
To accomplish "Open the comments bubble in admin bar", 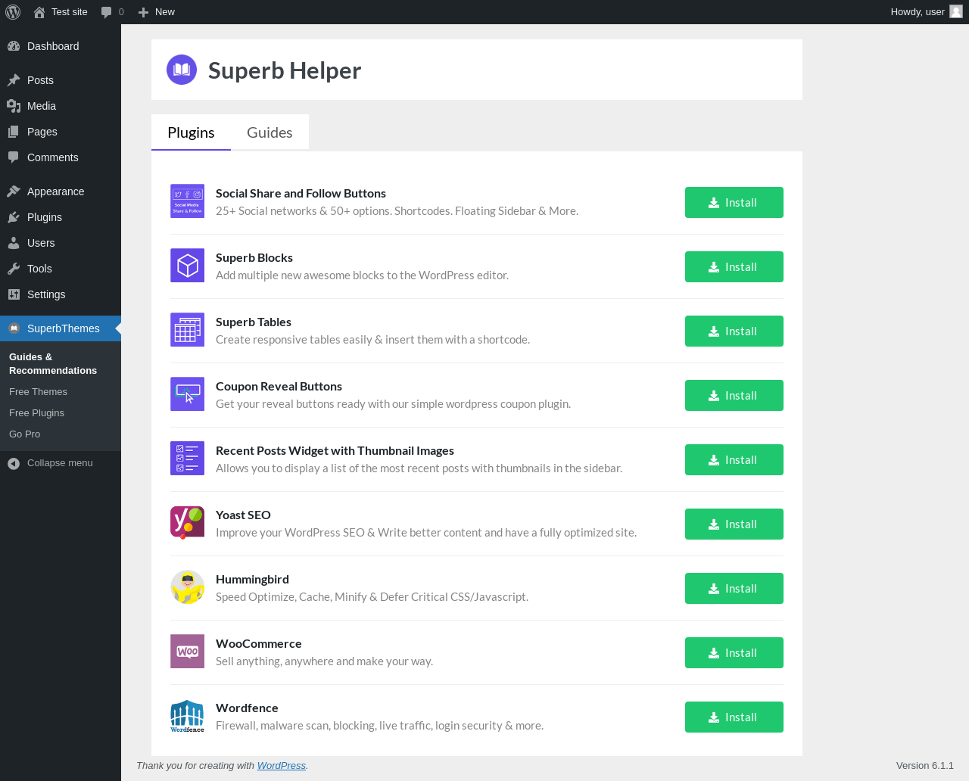I will (112, 12).
